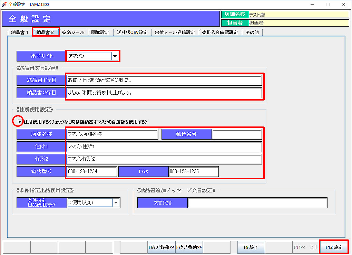Switch to 送り状CSV設定 tab
The height and width of the screenshot is (255, 352).
[132, 32]
